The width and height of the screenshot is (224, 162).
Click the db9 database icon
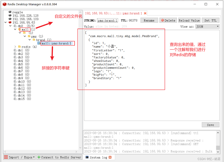pyautogui.click(x=15, y=78)
